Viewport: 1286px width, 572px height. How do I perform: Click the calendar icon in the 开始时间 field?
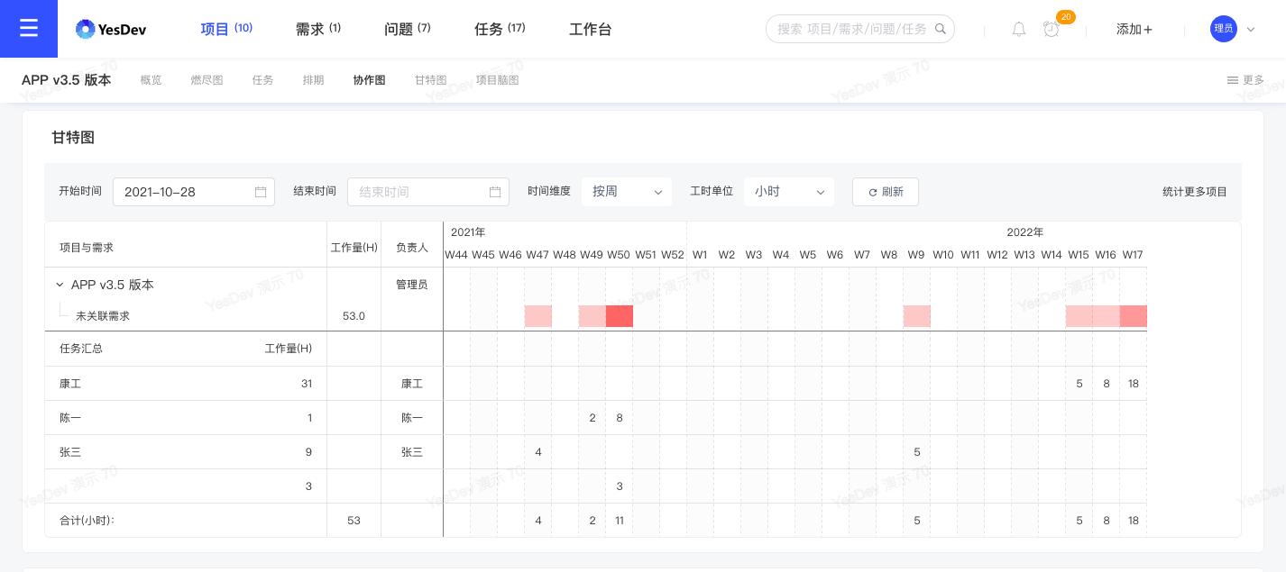(x=261, y=192)
